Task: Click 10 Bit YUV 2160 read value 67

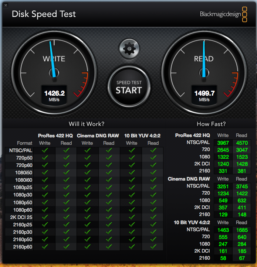Action: pyautogui.click(x=242, y=258)
